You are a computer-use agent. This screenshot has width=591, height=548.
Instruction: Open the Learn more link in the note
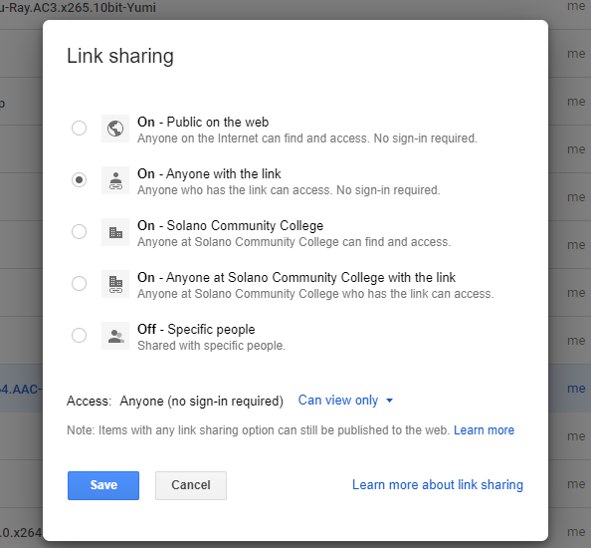point(484,430)
